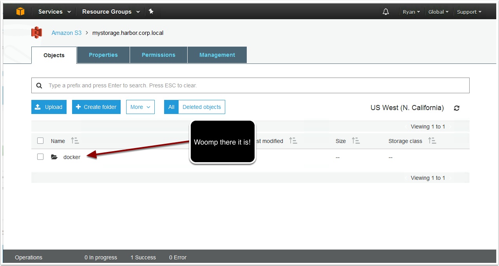This screenshot has height=266, width=499.
Task: Click the Storage class column header
Action: pyautogui.click(x=405, y=141)
